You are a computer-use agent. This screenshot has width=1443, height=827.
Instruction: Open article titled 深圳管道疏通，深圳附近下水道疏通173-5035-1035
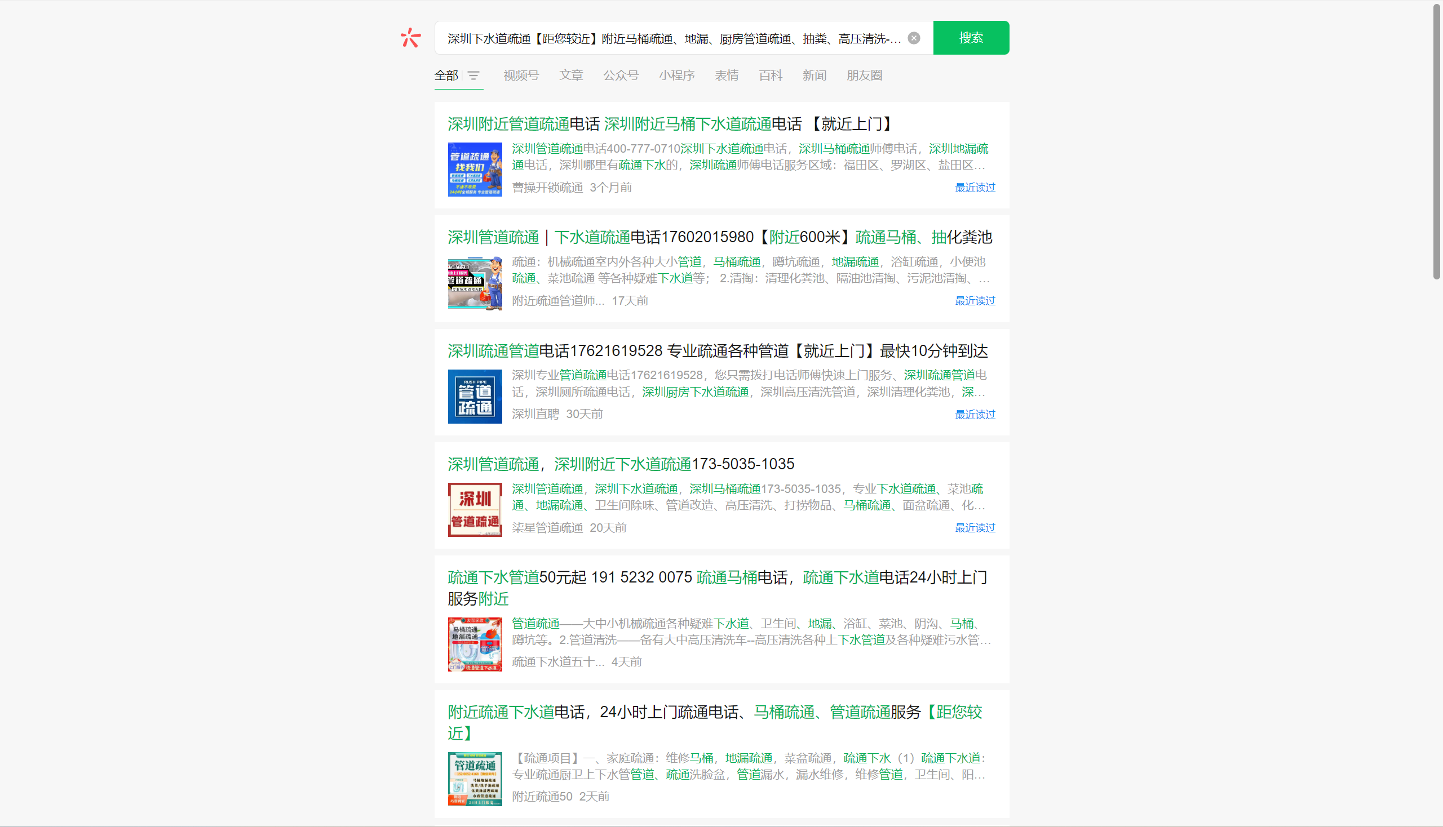[621, 464]
